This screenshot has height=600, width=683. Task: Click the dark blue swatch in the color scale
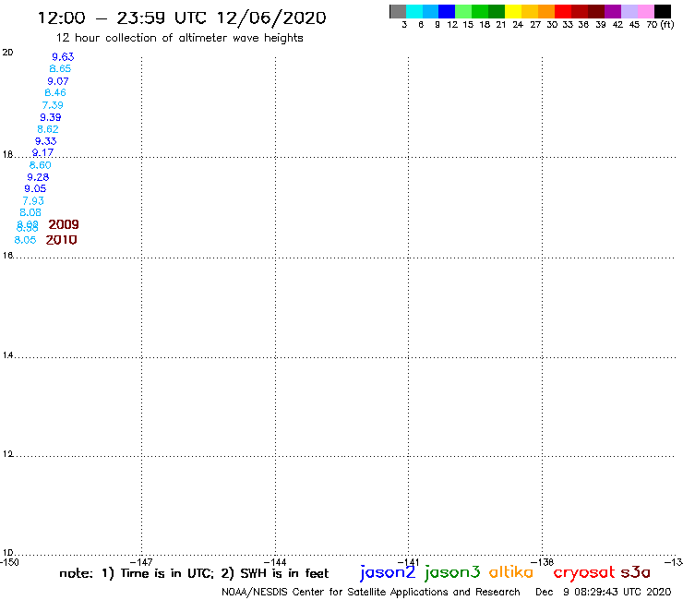[447, 11]
